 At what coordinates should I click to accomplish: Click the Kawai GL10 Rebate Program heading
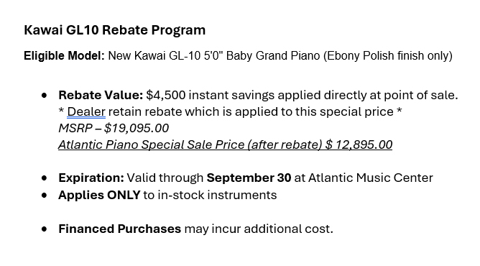(x=114, y=30)
